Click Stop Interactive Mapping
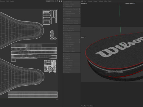The width and height of the screenshot is (143, 107). (x=71, y=23)
